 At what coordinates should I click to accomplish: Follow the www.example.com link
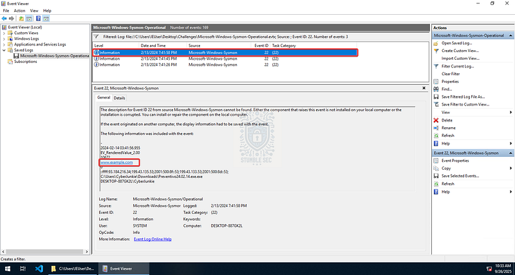tap(117, 163)
